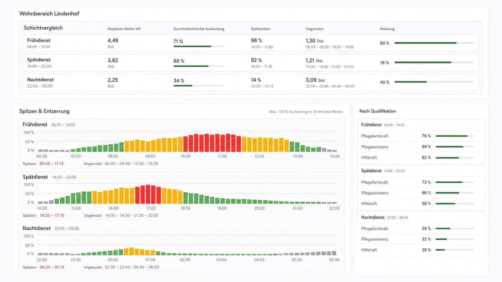
Task: Click the red "00:30 – 01:15" peak time below the Nachtdienst chart
Action: point(52,267)
